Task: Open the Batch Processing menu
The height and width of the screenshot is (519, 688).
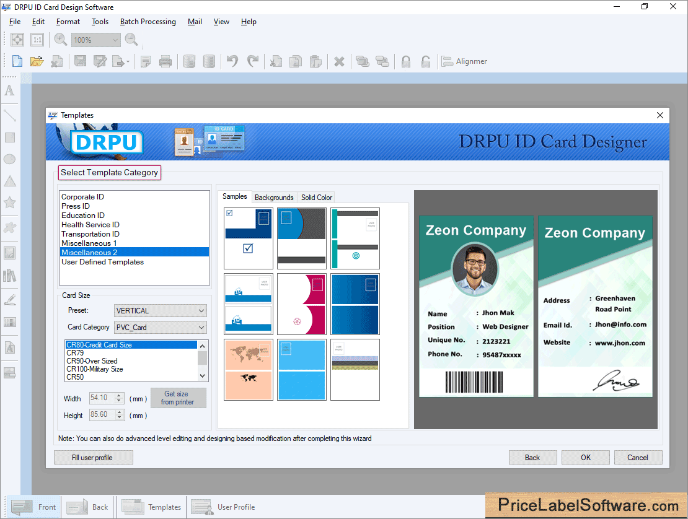Action: (148, 21)
